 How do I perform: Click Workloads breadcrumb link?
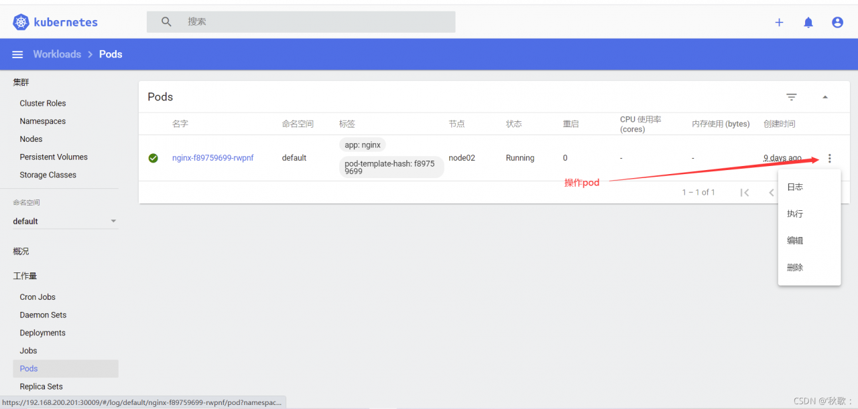(57, 54)
